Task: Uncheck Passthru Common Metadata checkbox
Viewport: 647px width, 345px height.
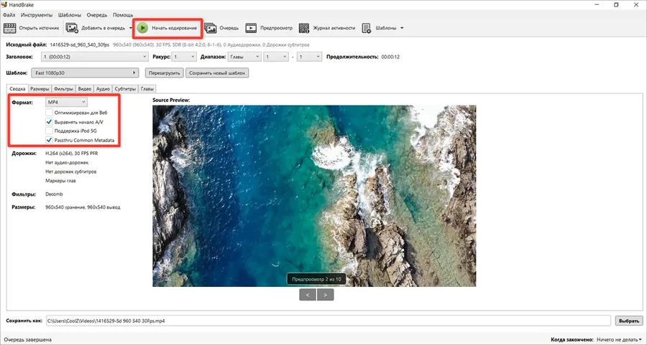Action: pos(49,140)
